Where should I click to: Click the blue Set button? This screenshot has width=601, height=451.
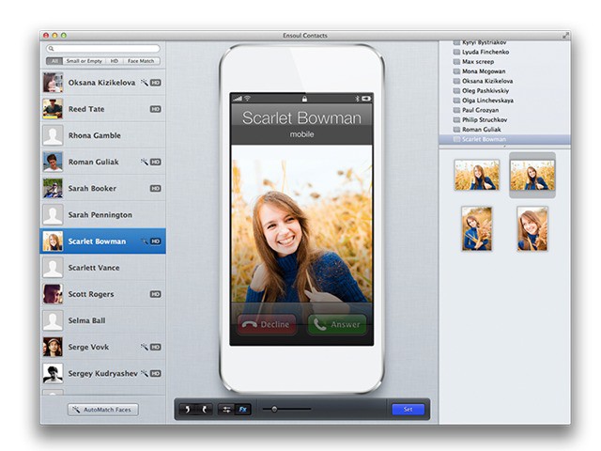point(408,410)
